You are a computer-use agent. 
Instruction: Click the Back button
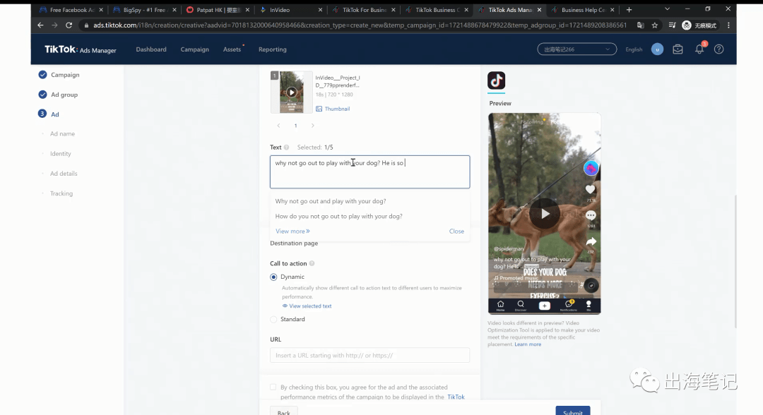(284, 411)
